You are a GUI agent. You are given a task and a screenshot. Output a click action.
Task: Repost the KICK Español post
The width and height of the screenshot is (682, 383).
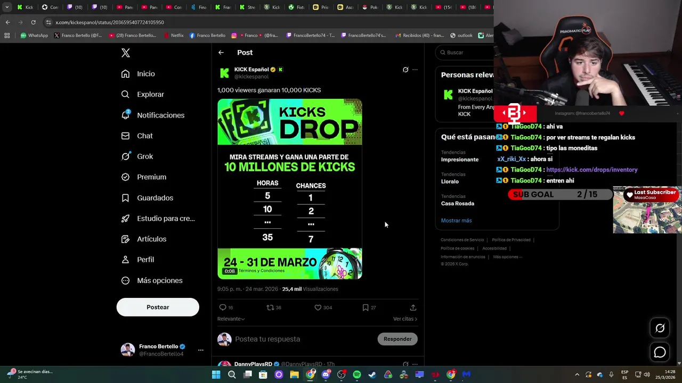[270, 307]
